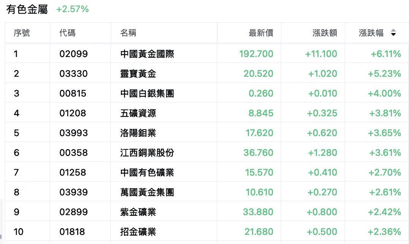
Task: Sort by 漲跌幅 using the sort arrow icon
Action: (393, 33)
